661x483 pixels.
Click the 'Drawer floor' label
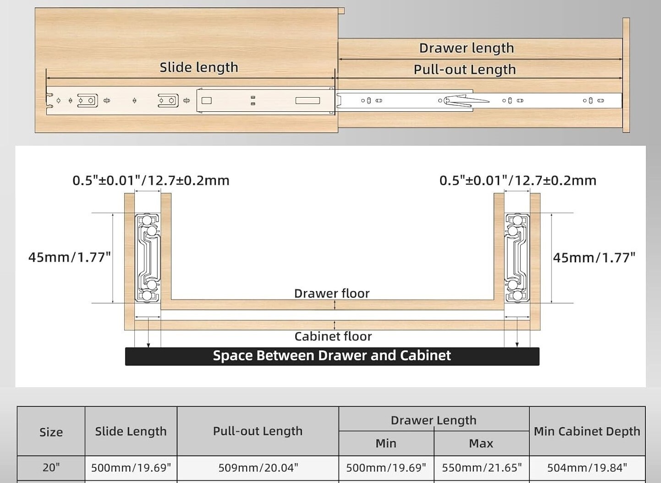[x=332, y=293]
